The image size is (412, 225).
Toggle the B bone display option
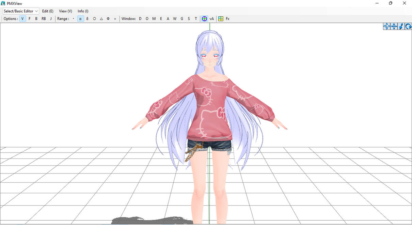(36, 19)
